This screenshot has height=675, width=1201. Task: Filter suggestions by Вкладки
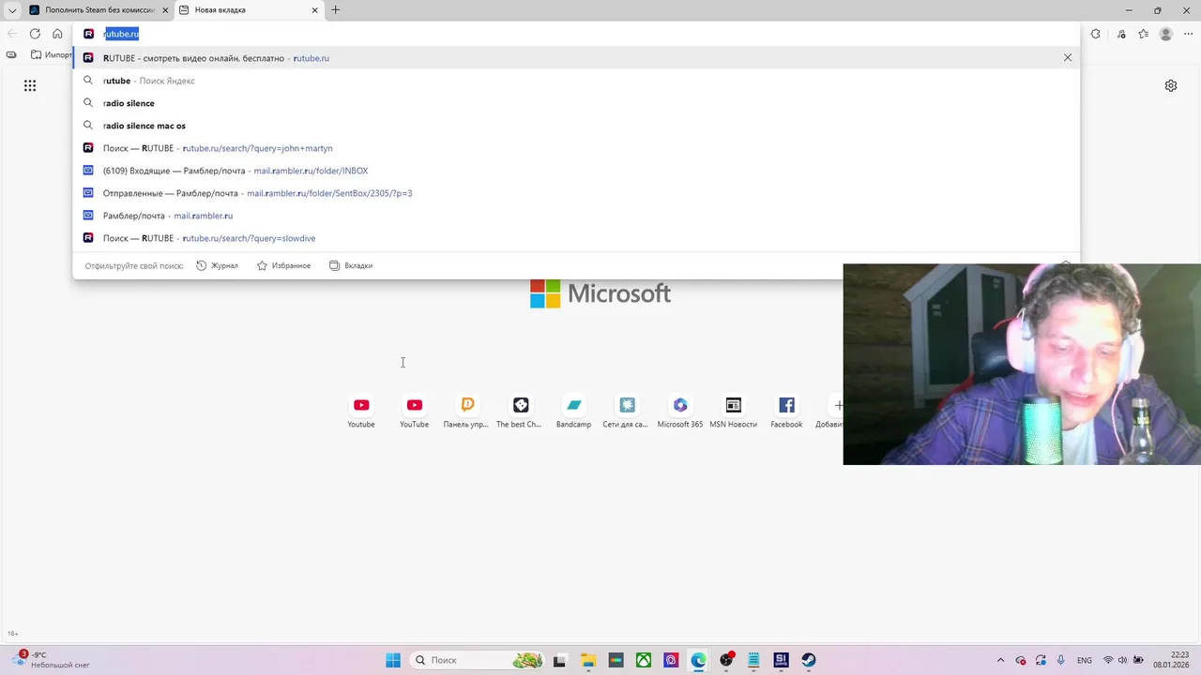click(x=351, y=265)
